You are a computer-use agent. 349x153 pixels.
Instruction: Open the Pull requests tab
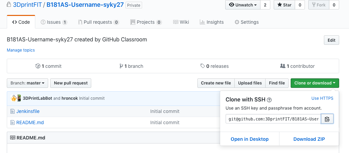pyautogui.click(x=99, y=22)
